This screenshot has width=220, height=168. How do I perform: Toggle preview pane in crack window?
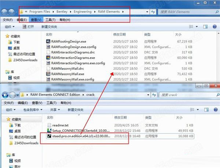pos(206,110)
